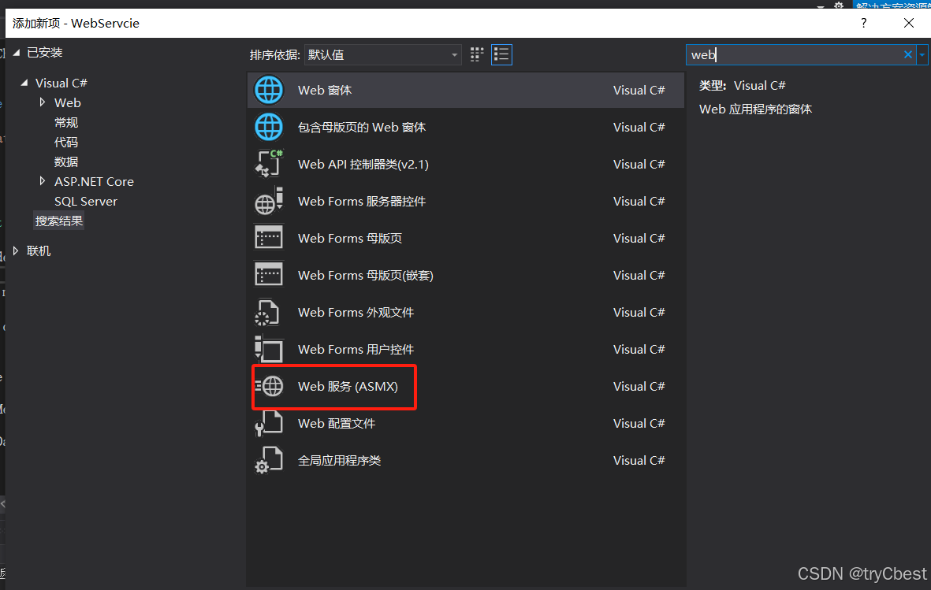Click the Web Forms 外观文件 icon
Image resolution: width=931 pixels, height=590 pixels.
click(267, 312)
